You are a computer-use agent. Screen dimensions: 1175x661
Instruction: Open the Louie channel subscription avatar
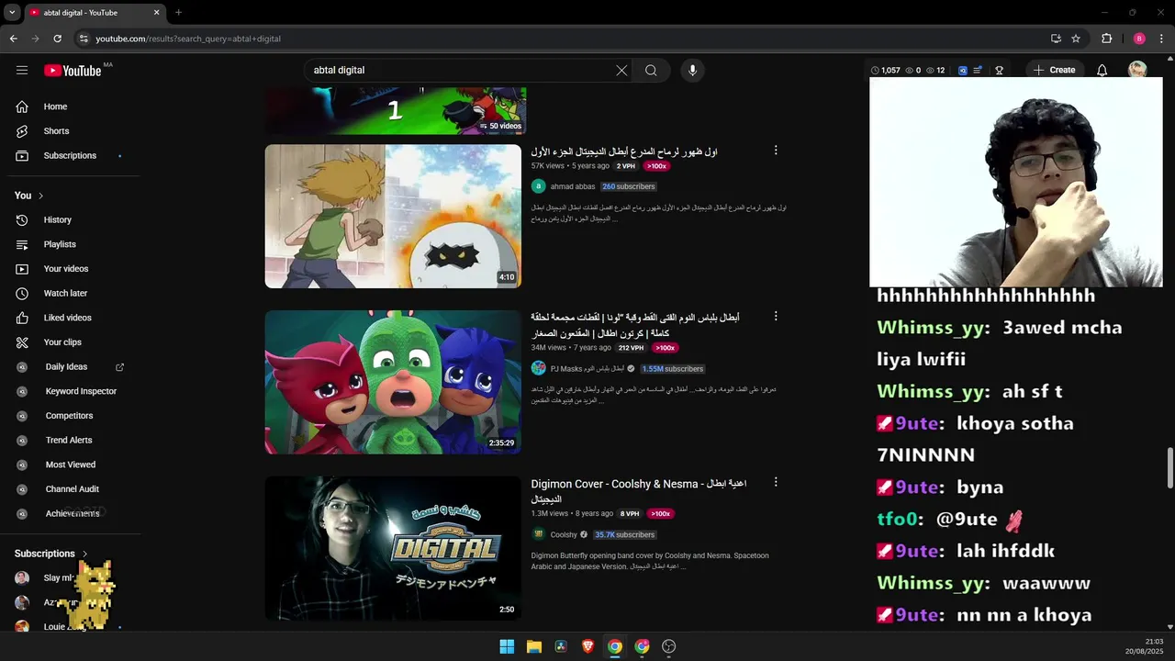coord(22,627)
